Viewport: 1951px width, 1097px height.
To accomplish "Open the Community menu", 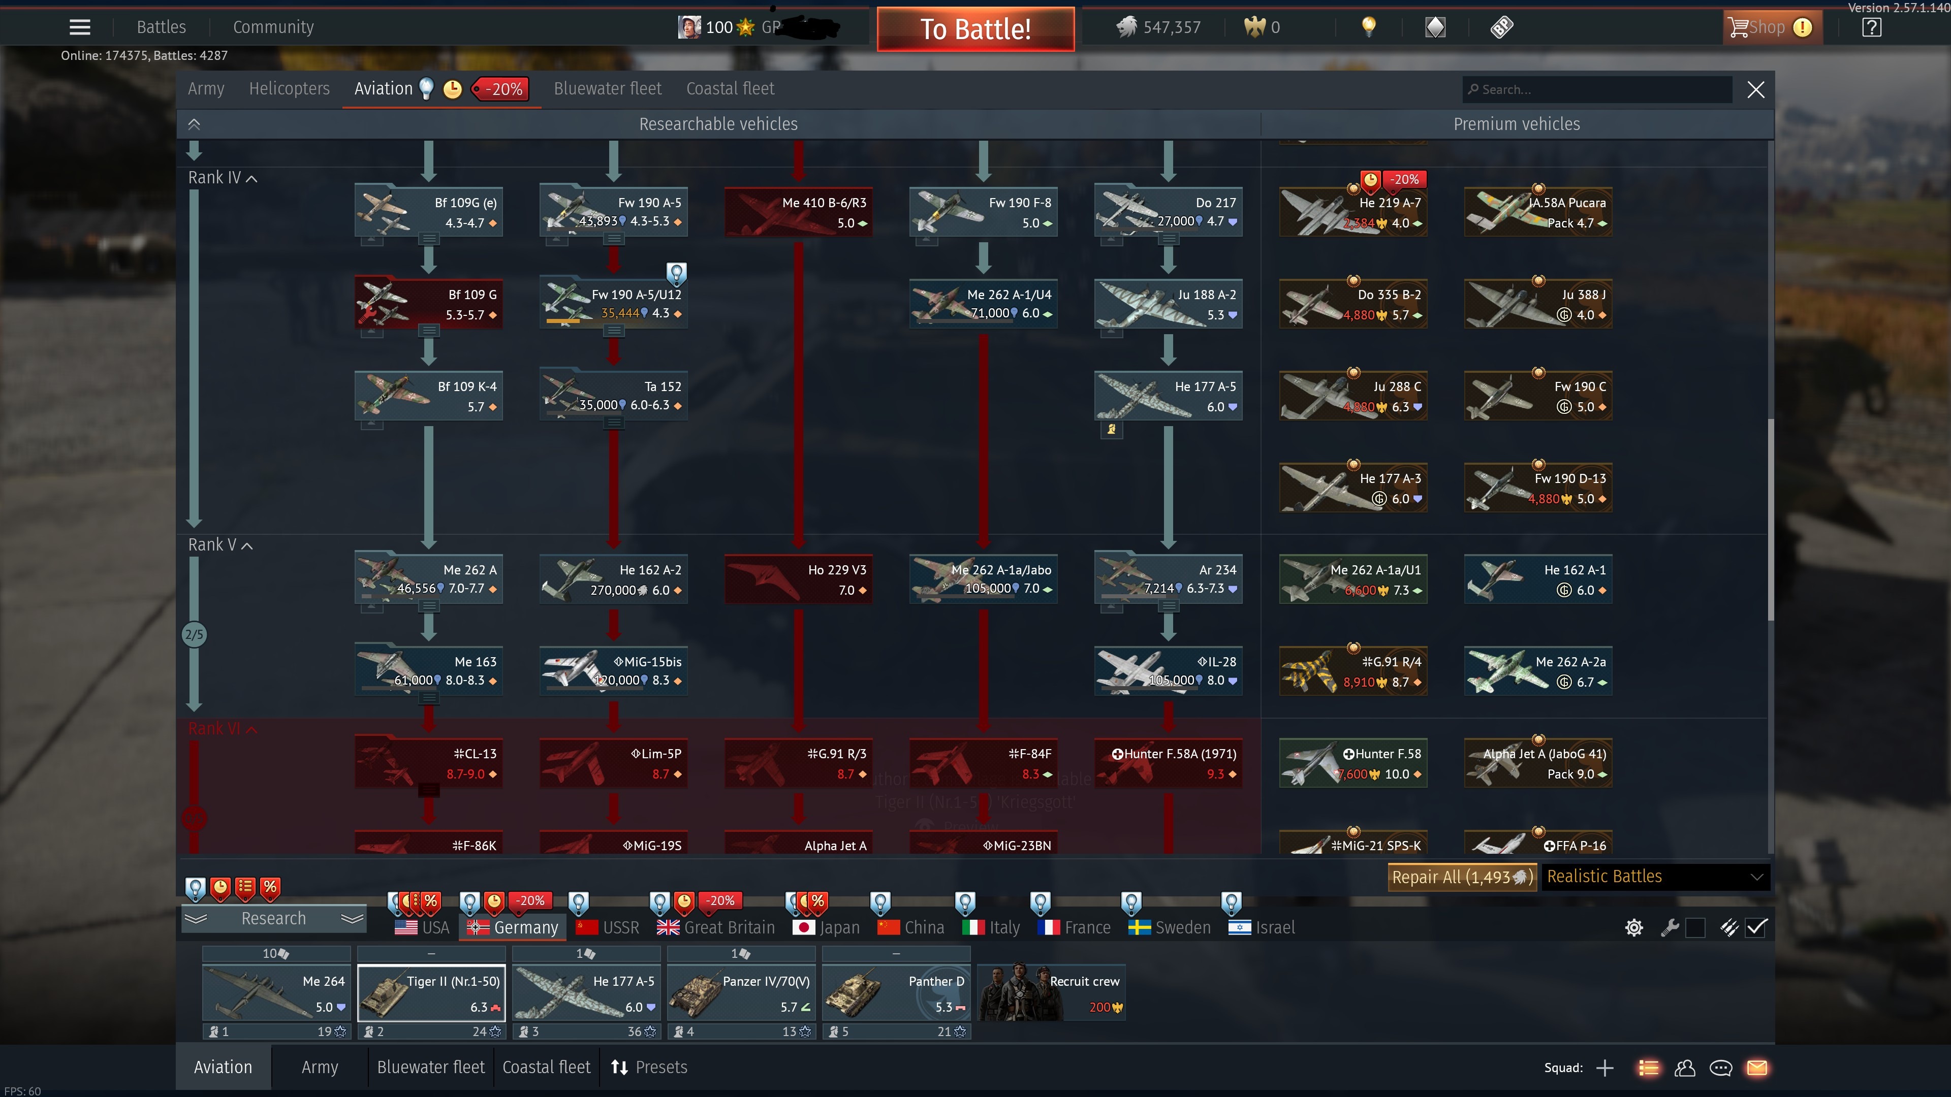I will 273,27.
